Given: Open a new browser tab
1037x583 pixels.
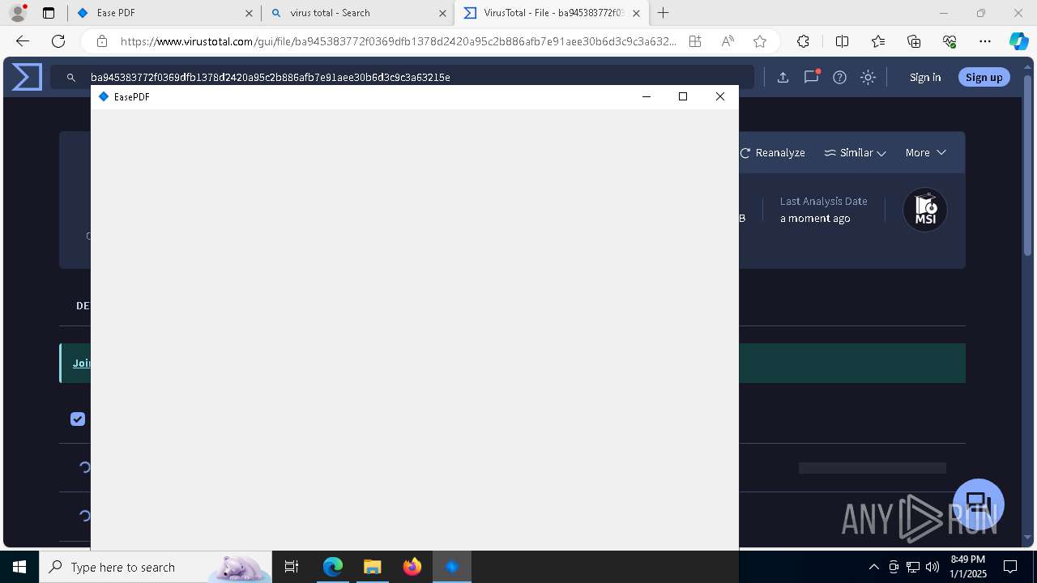Looking at the screenshot, I should (664, 13).
